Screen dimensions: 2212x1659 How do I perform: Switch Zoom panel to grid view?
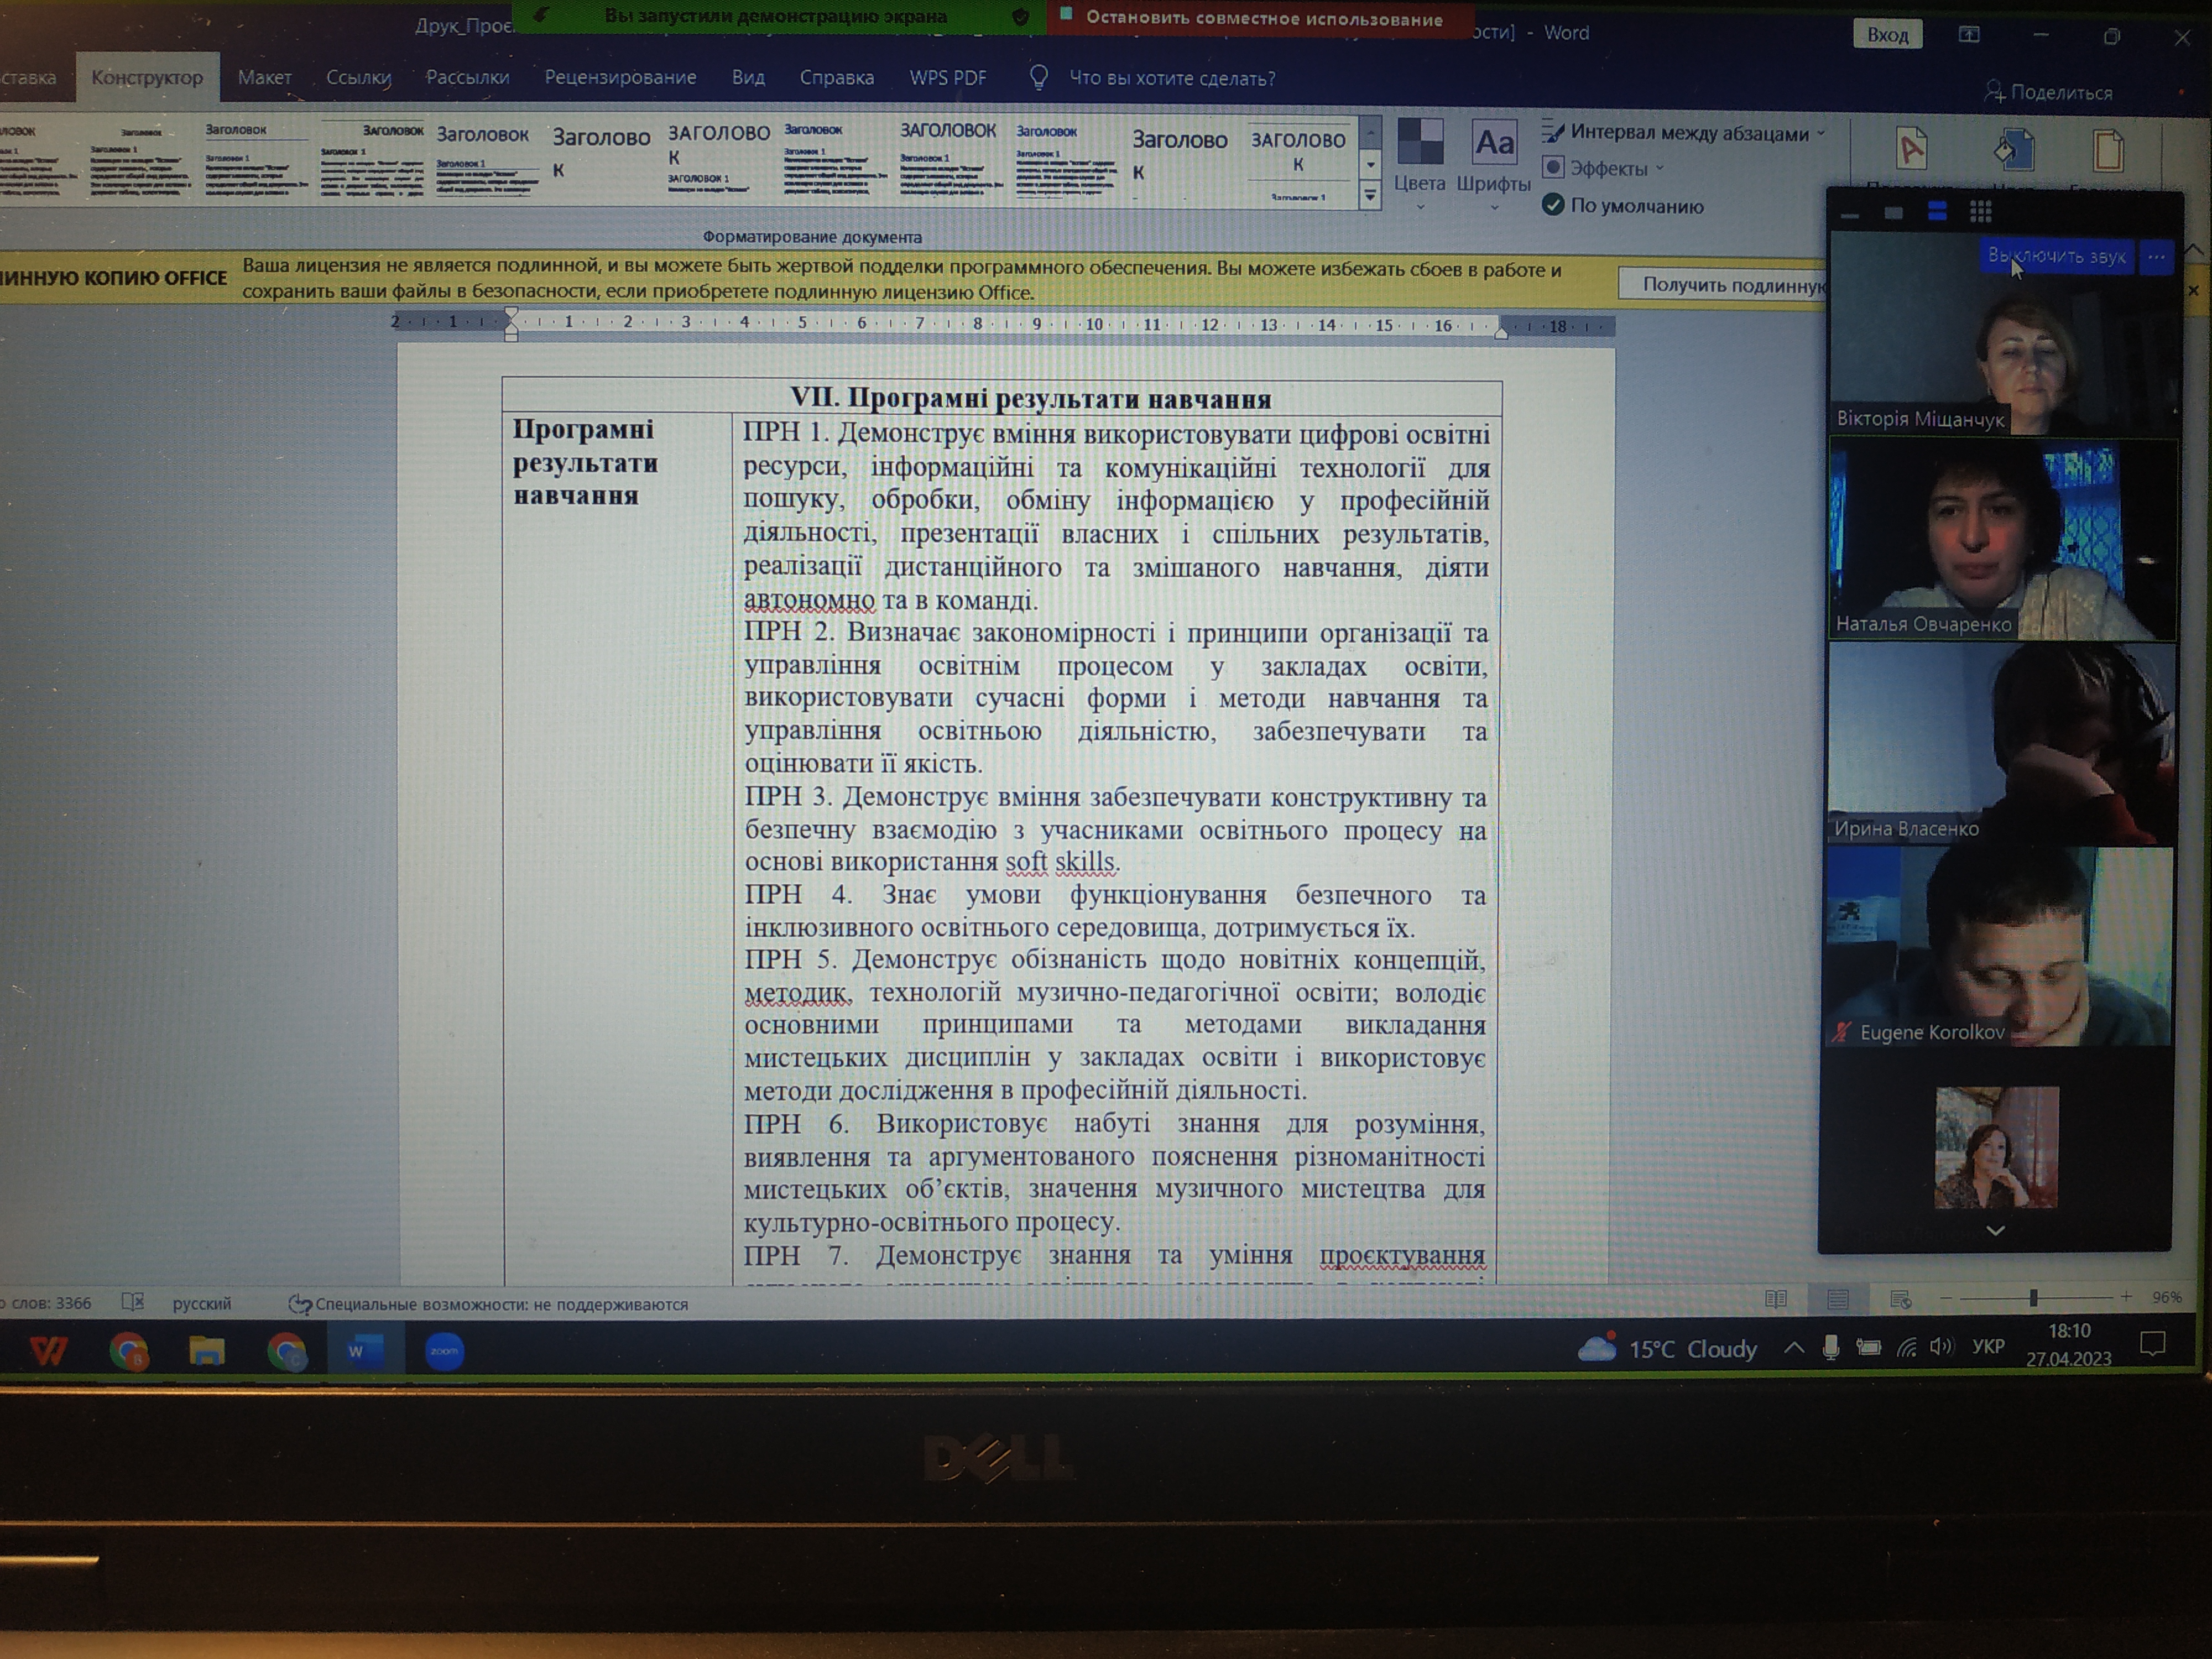click(1980, 212)
